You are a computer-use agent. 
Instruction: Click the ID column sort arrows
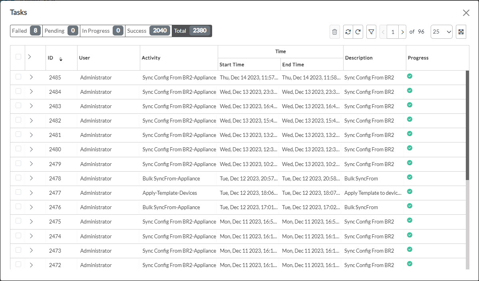61,59
